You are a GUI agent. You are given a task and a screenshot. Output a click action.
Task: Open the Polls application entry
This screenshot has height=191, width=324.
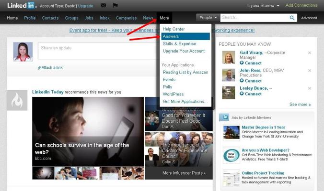click(167, 87)
